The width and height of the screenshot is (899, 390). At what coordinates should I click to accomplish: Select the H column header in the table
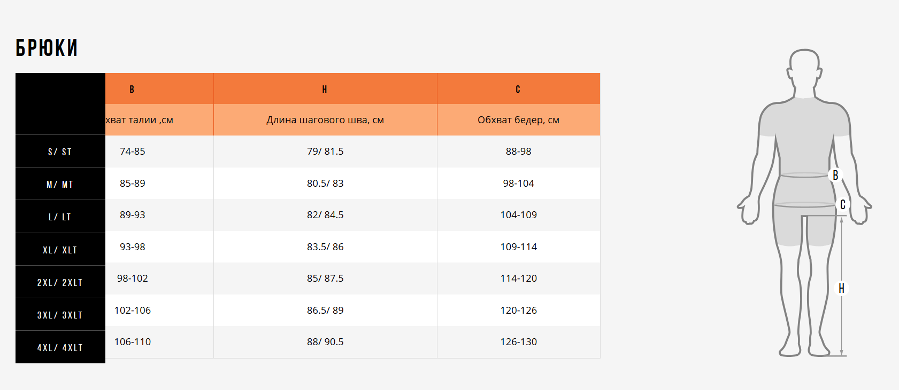(325, 89)
